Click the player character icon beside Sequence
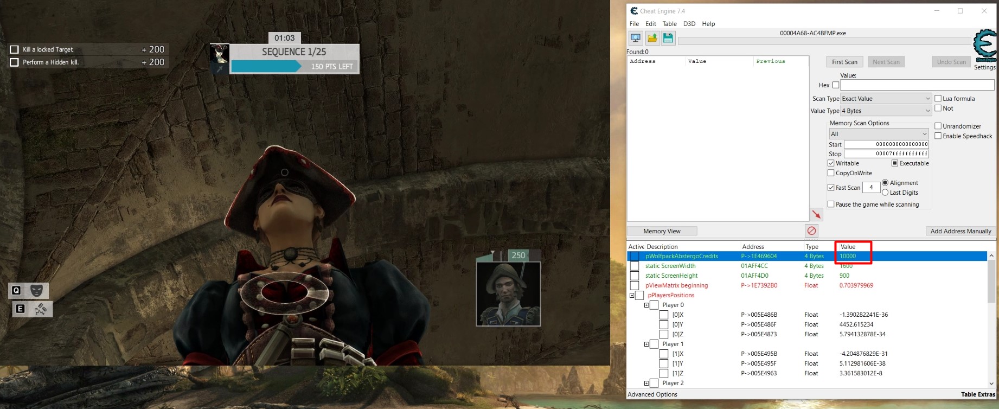Image resolution: width=999 pixels, height=409 pixels. (x=219, y=59)
